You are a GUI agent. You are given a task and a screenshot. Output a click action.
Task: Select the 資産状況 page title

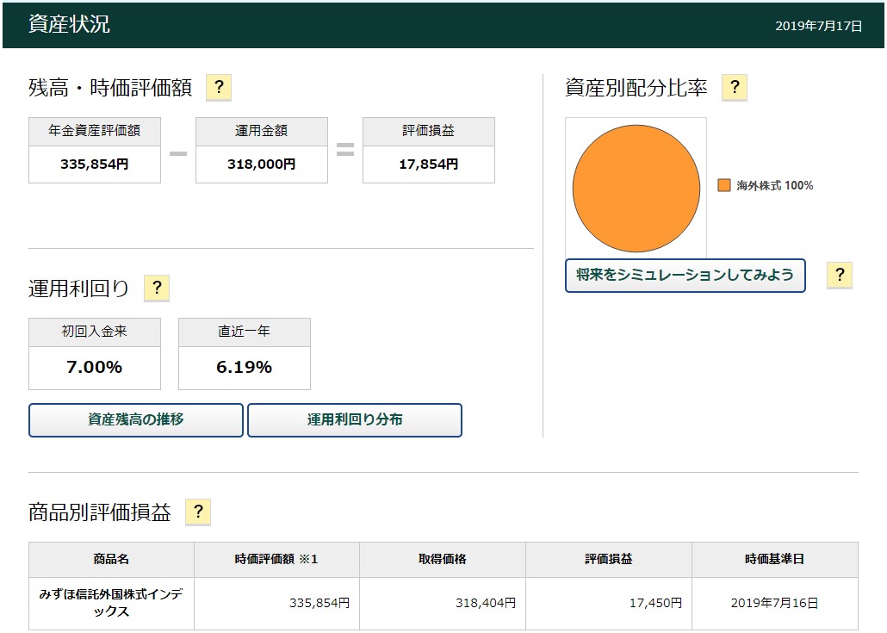(x=69, y=24)
